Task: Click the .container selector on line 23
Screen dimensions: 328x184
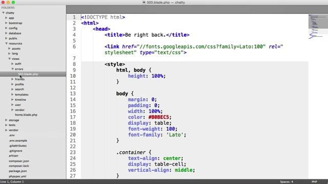Action: point(131,152)
